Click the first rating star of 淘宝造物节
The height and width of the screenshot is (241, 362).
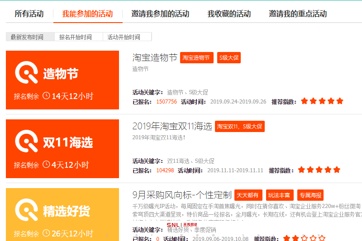click(305, 101)
